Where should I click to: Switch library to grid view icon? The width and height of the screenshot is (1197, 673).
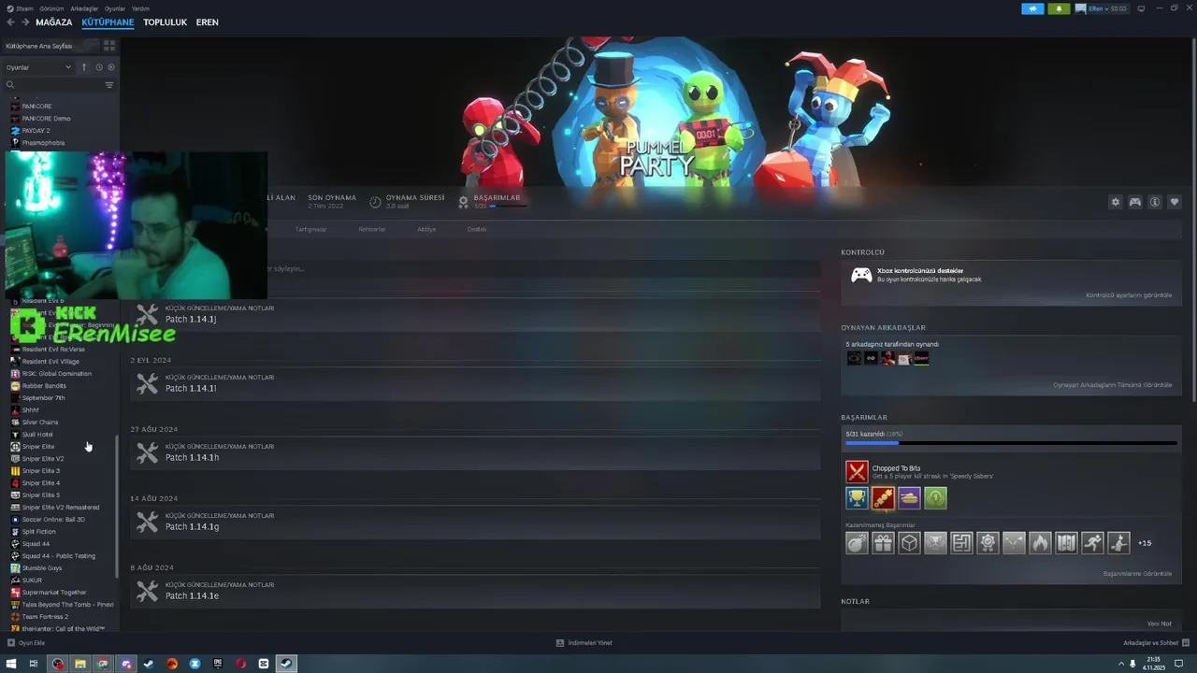coord(109,46)
